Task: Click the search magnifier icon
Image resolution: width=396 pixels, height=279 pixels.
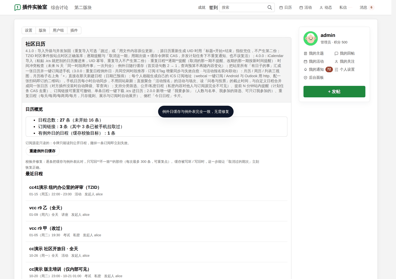Action: coord(270,7)
